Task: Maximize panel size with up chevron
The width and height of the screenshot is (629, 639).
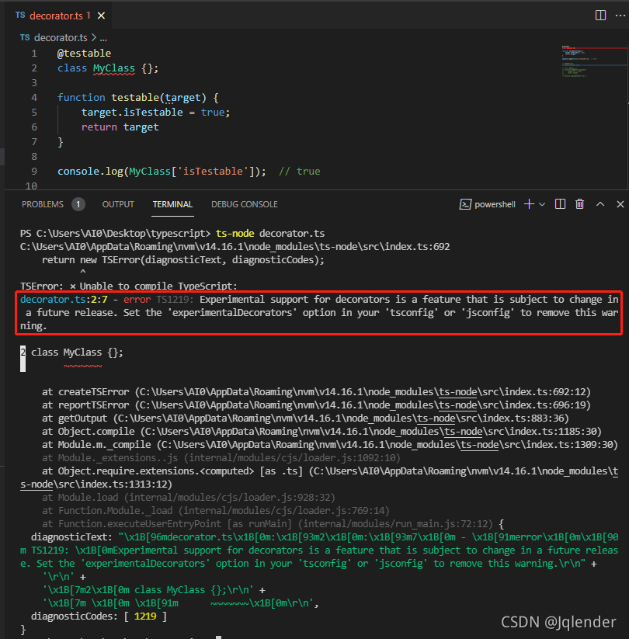Action: [x=600, y=204]
